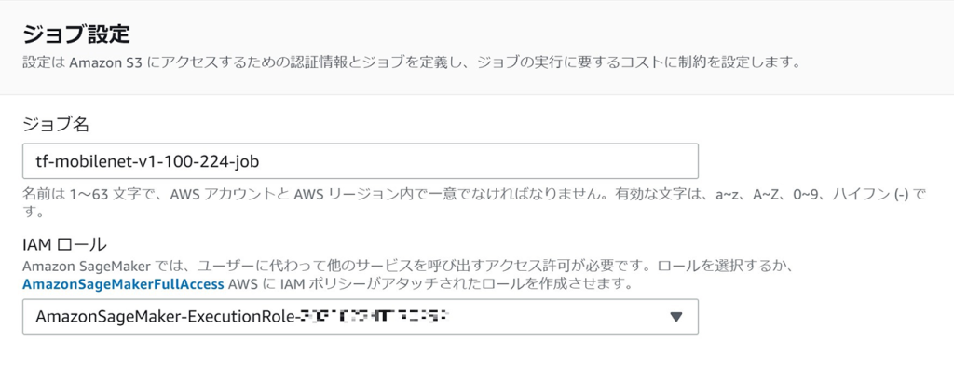954x370 pixels.
Task: Focus the ジョブ名 text input field
Action: click(x=361, y=160)
